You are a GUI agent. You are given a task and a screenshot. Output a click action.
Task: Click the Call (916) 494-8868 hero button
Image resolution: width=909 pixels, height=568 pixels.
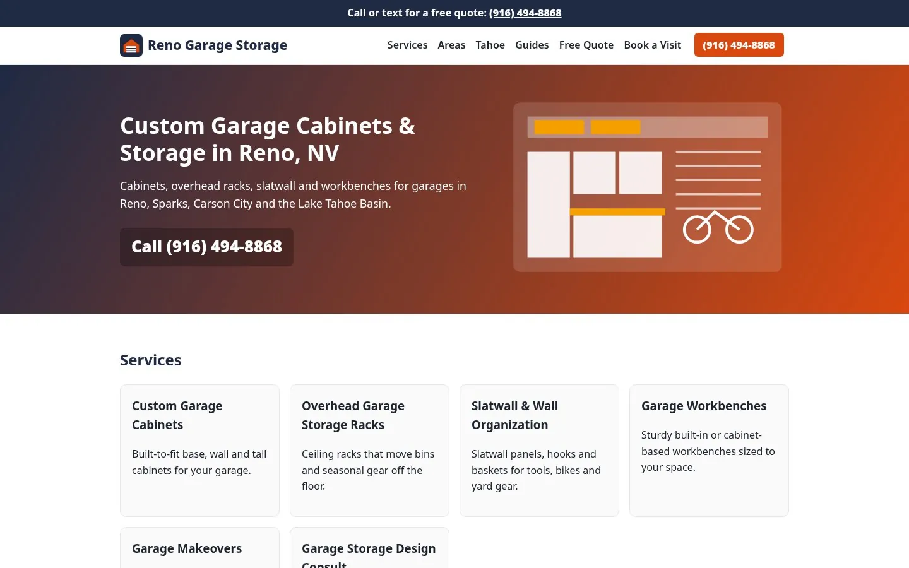[207, 247]
